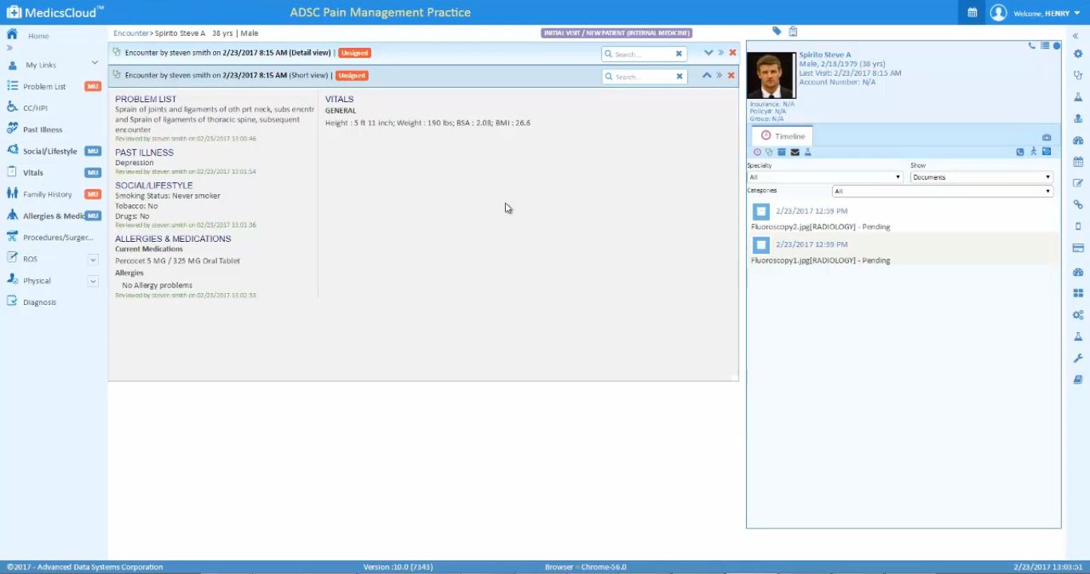Click the list icon in patient header
This screenshot has width=1090, height=574.
pyautogui.click(x=1045, y=46)
